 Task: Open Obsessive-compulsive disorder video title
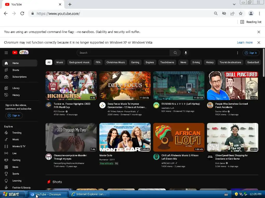(x=70, y=157)
